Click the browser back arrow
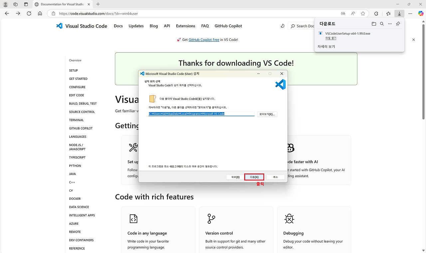Viewport: 426px width, 253px height. (7, 13)
